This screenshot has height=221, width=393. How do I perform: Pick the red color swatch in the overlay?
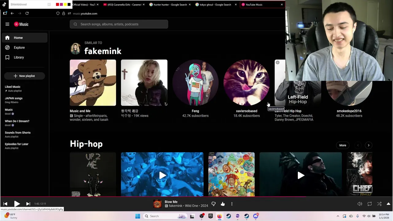click(x=57, y=5)
